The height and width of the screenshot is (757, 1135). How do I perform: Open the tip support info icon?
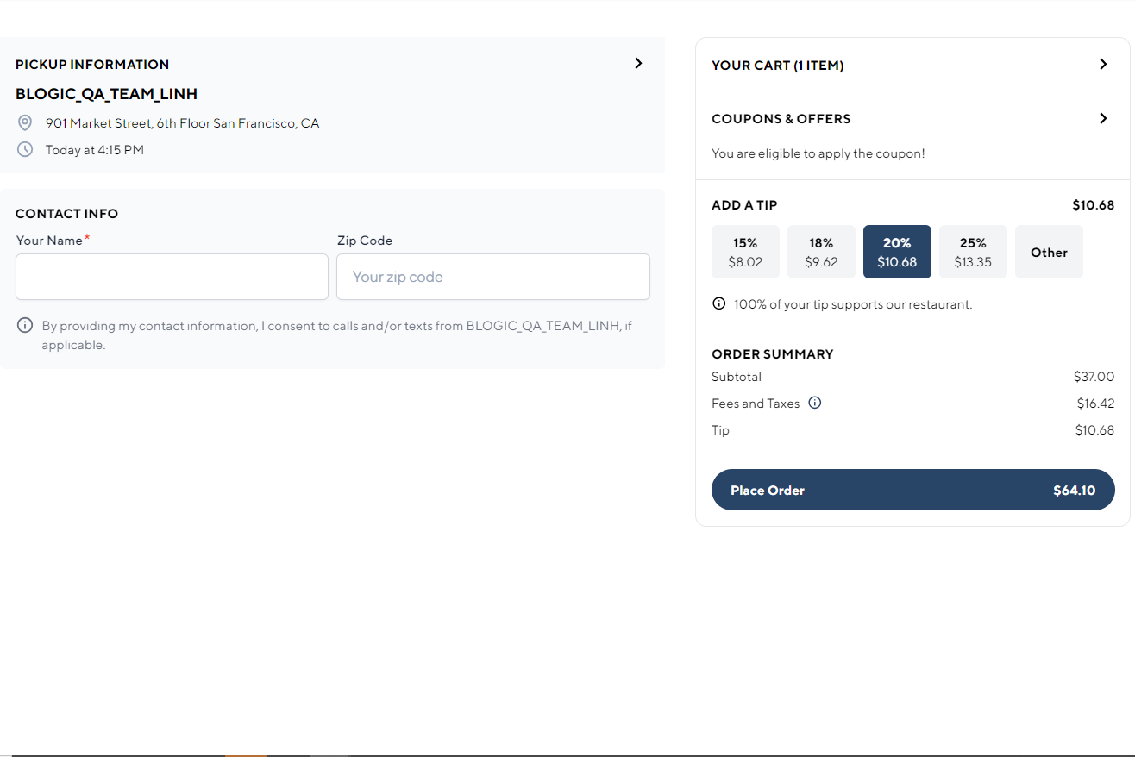tap(718, 303)
